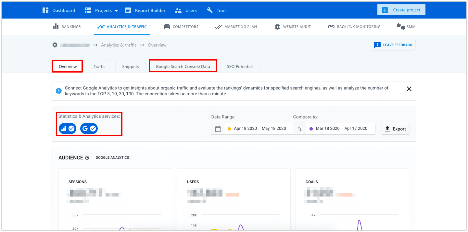Open the Dashboard menu item
Image resolution: width=468 pixels, height=232 pixels.
(59, 10)
